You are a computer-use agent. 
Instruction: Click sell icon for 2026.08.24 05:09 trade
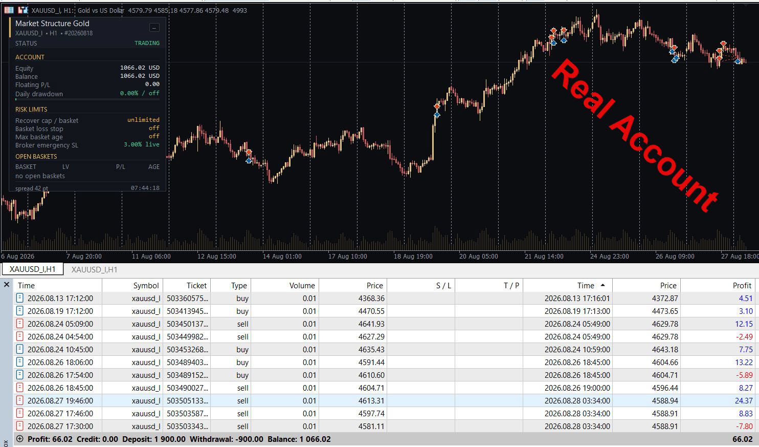(x=20, y=324)
